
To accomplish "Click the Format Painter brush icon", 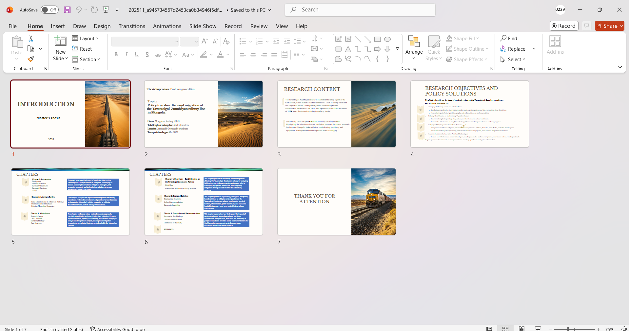I will click(31, 59).
